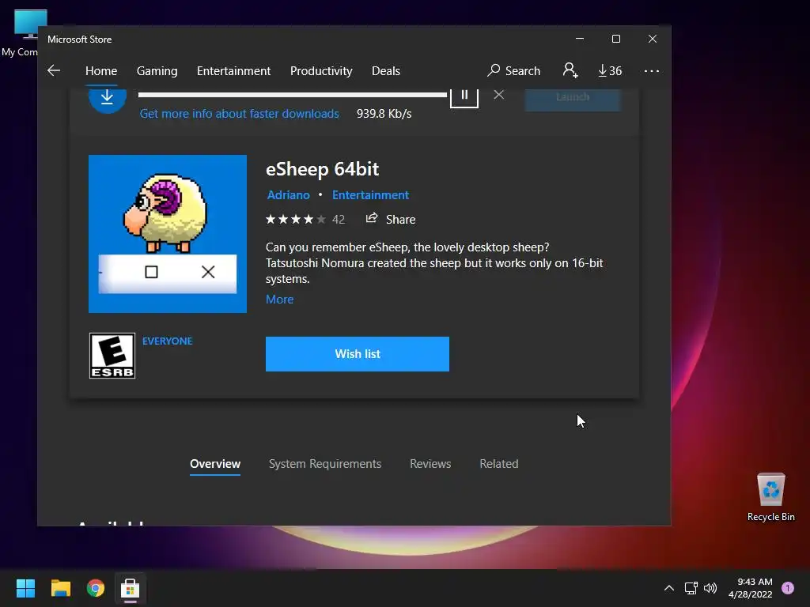Open the See more three-dots menu
This screenshot has width=810, height=607.
(x=652, y=70)
